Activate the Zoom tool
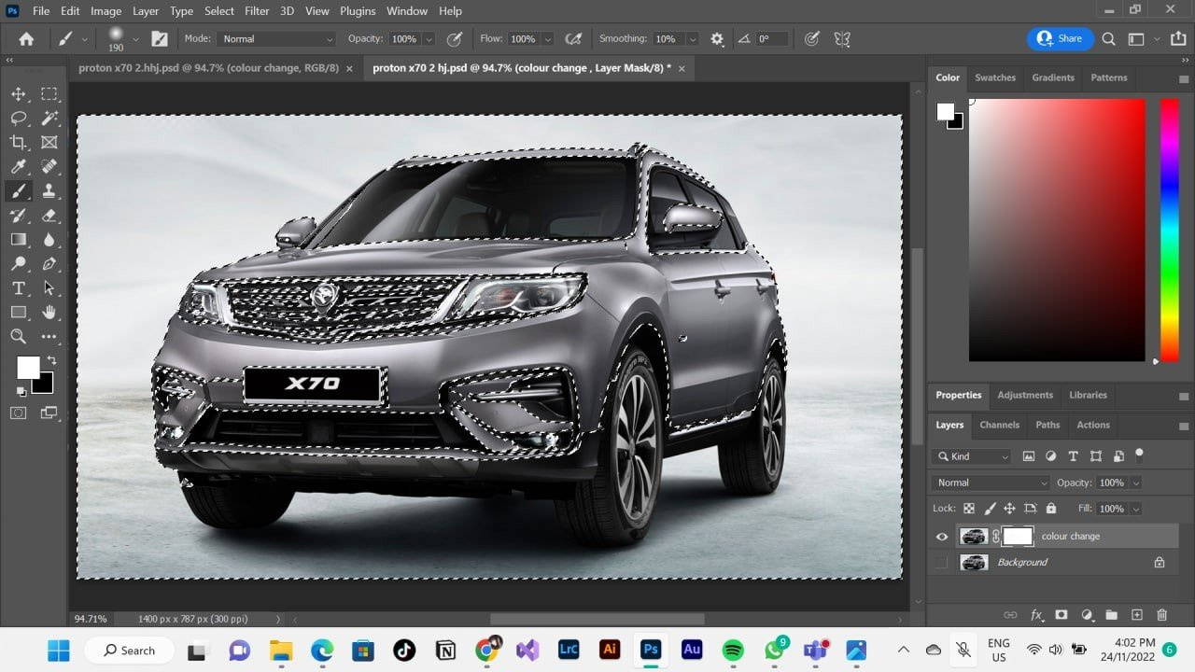This screenshot has width=1195, height=672. pos(18,337)
